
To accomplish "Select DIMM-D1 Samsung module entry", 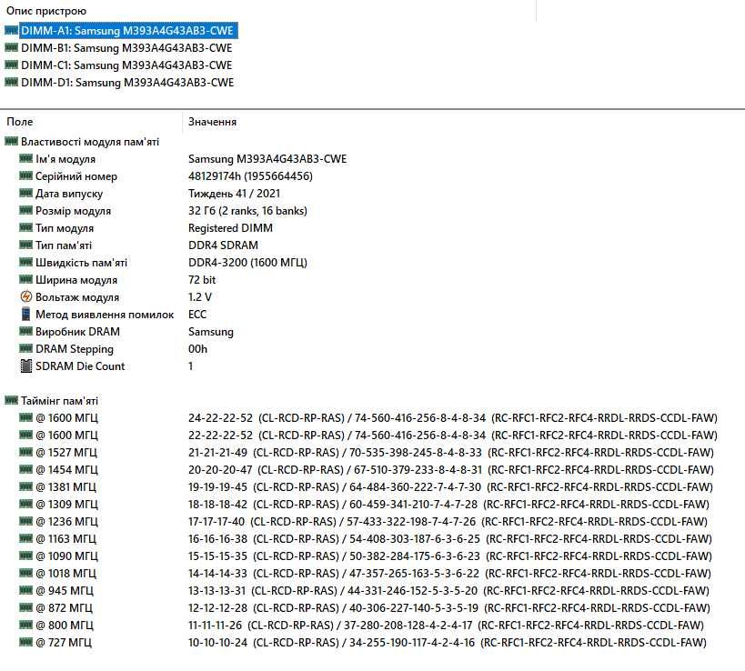I will [127, 83].
